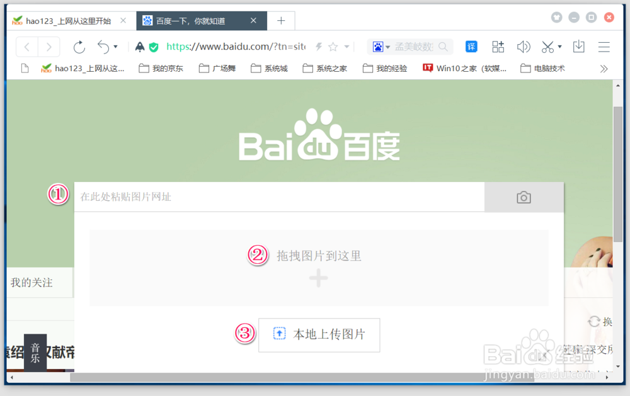Open the 电脑技术 bookmark folder

tap(542, 68)
